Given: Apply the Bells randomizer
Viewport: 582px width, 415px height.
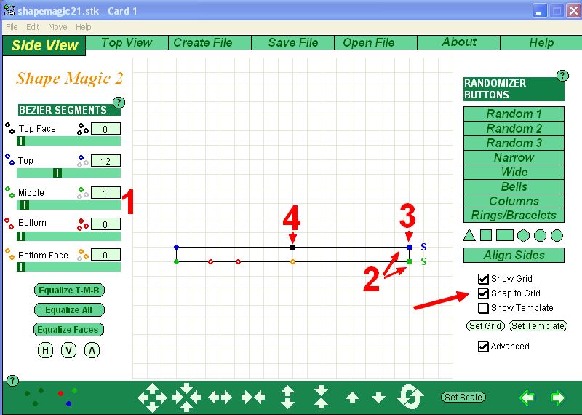Looking at the screenshot, I should click(514, 186).
